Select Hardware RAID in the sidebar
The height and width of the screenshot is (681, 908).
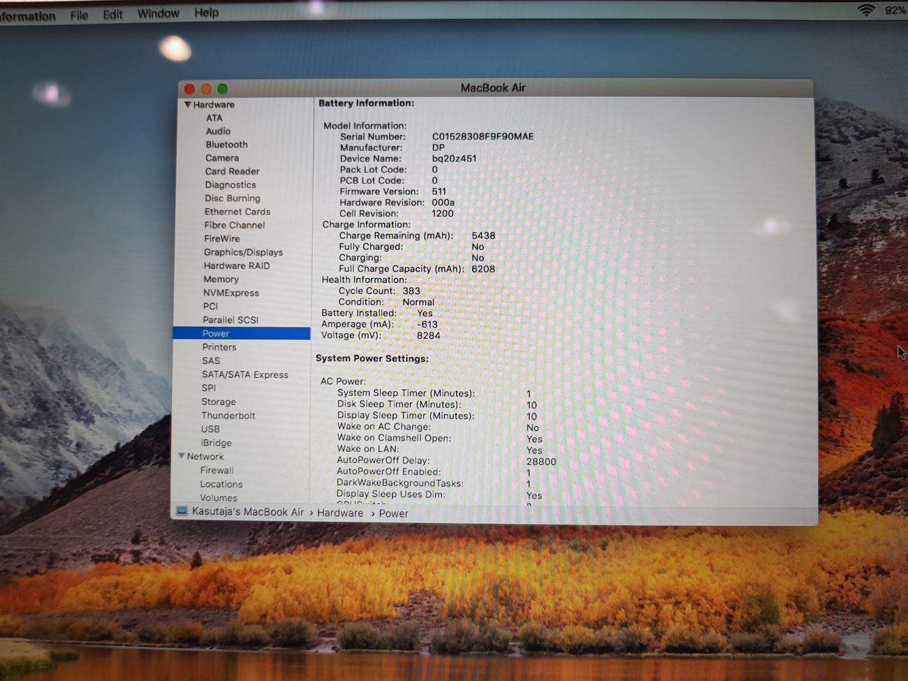click(237, 265)
